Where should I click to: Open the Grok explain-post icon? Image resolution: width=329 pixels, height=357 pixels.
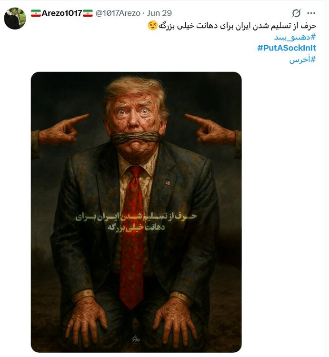point(296,13)
